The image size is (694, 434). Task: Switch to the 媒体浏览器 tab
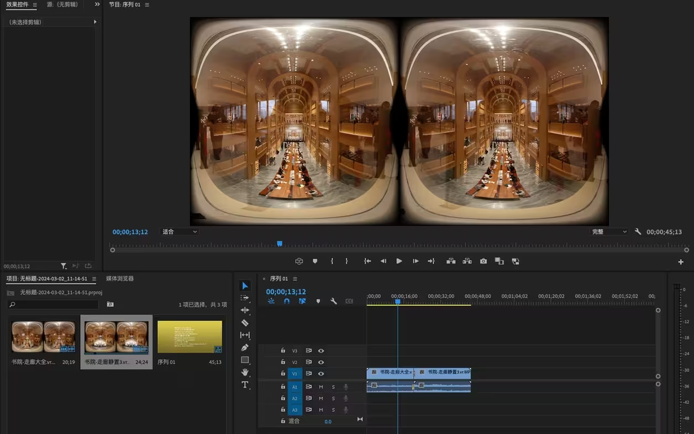point(120,278)
